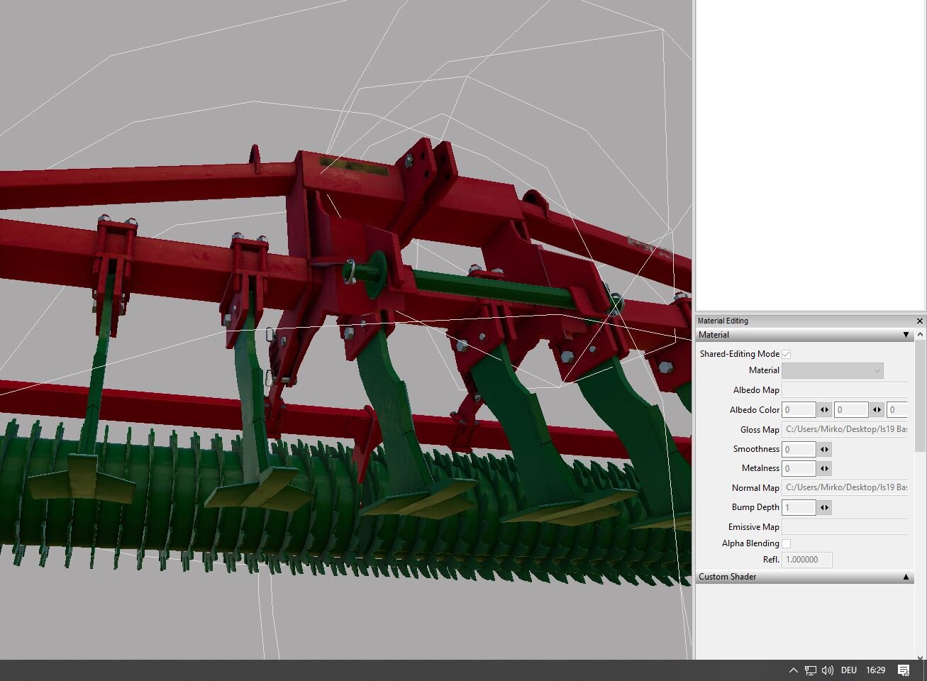The image size is (927, 681).
Task: Open the clock showing 16:29
Action: [876, 670]
